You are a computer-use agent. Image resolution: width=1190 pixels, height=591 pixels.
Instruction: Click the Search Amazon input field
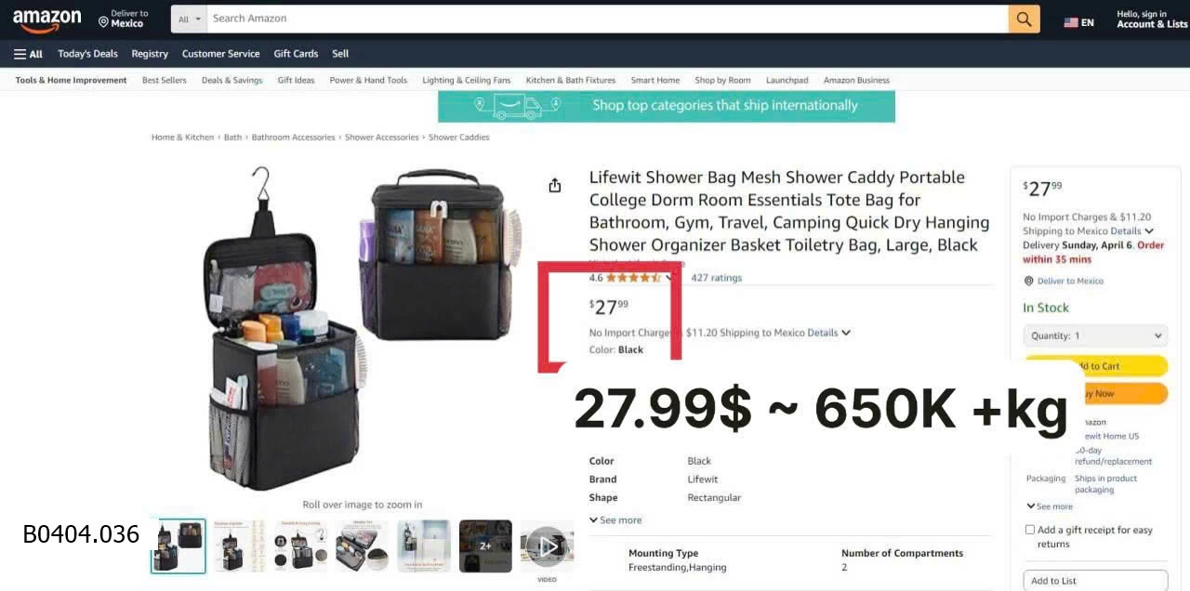[607, 19]
